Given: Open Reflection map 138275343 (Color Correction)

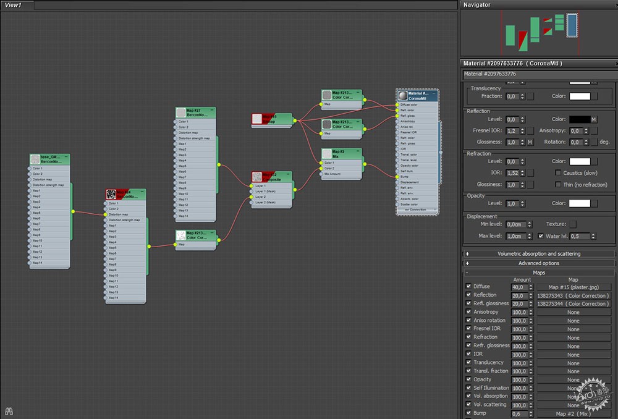Looking at the screenshot, I should coord(574,295).
